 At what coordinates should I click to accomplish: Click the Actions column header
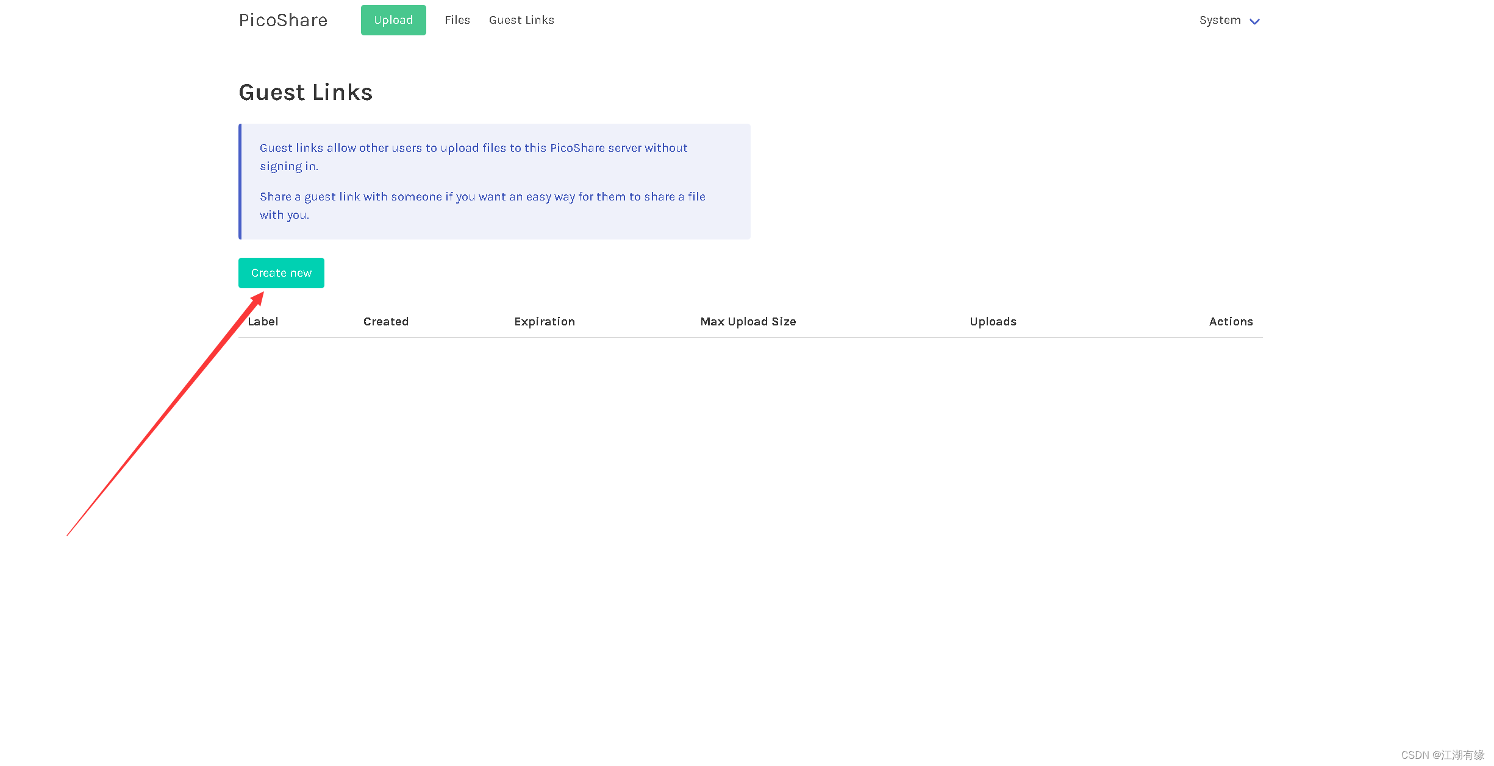pyautogui.click(x=1231, y=322)
